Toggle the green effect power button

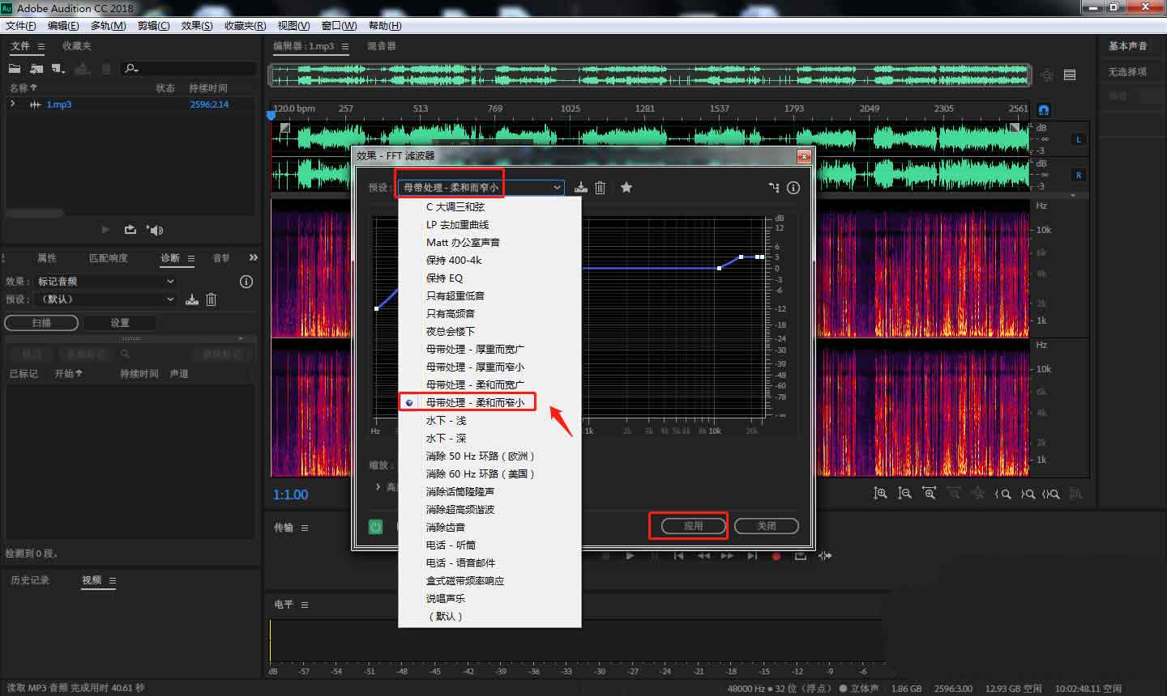(375, 527)
